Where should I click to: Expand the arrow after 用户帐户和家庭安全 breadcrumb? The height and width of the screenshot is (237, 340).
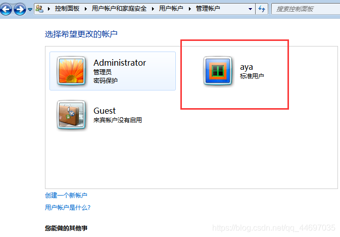pos(153,9)
